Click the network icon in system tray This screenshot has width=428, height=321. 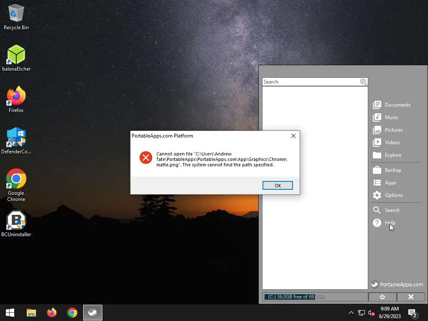[362, 313]
